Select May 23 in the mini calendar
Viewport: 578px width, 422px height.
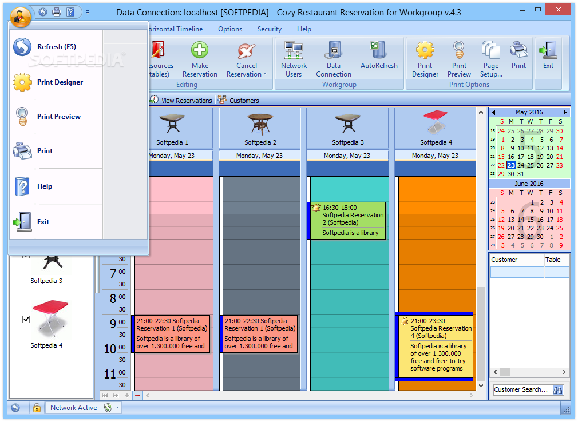[x=511, y=165]
